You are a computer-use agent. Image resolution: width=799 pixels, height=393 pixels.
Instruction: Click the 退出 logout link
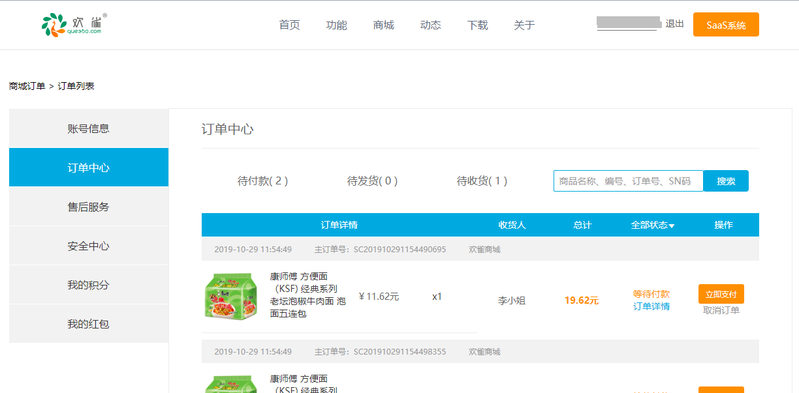click(675, 23)
